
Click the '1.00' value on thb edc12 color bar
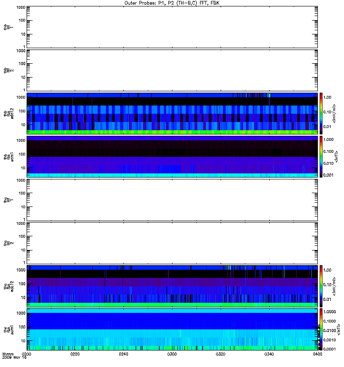(x=327, y=97)
